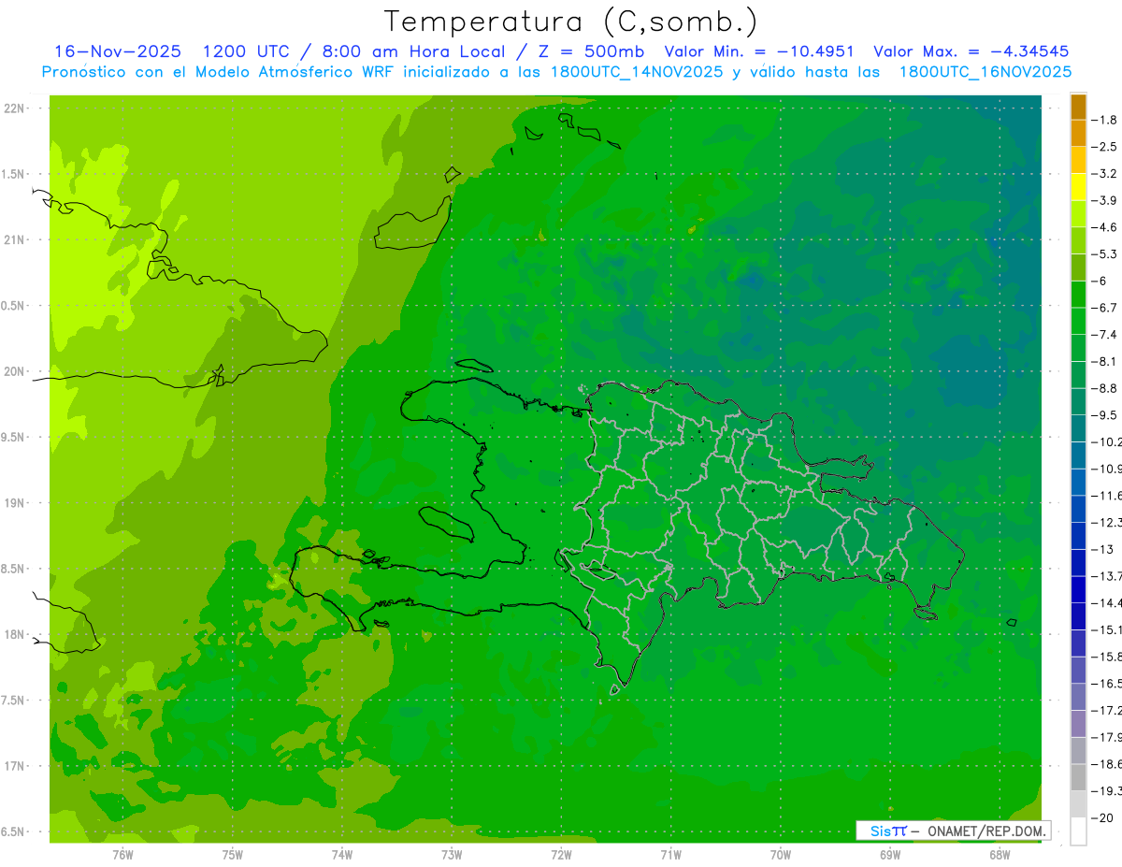Select the '1800UTC_16NOV2025' valid-until time

985,71
